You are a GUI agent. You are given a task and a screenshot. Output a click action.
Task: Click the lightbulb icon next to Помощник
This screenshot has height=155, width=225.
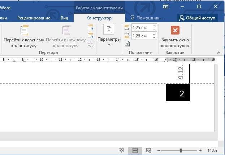132,18
